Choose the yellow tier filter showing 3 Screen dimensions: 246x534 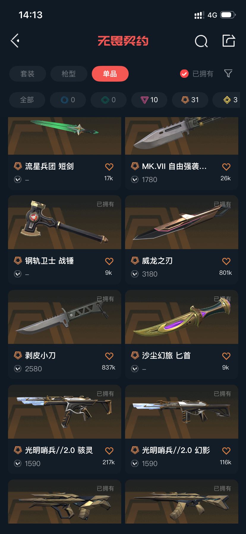[x=229, y=100]
